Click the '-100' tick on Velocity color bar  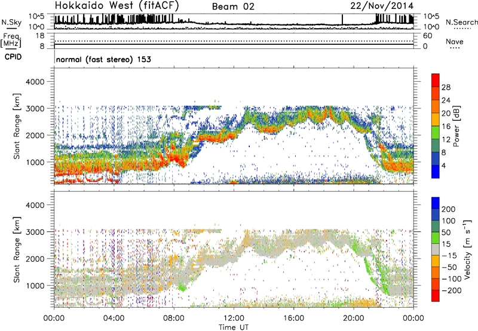452,279
